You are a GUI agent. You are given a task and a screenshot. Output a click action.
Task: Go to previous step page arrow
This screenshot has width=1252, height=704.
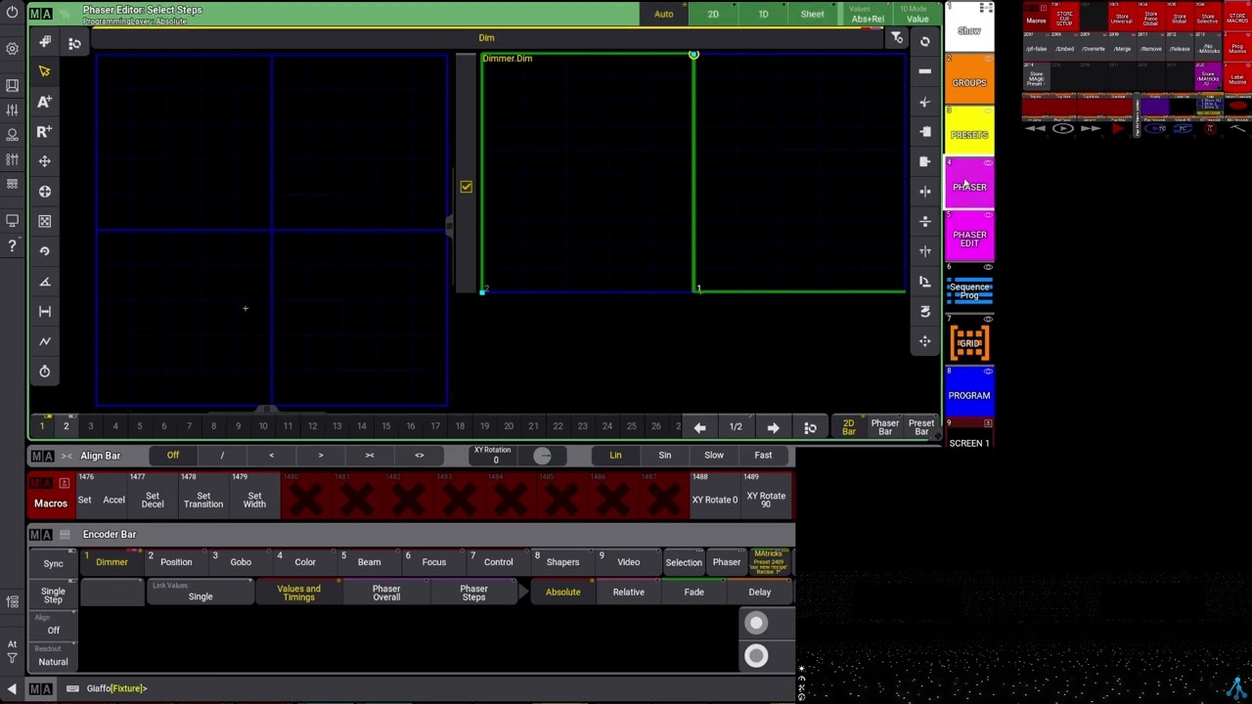tap(699, 427)
